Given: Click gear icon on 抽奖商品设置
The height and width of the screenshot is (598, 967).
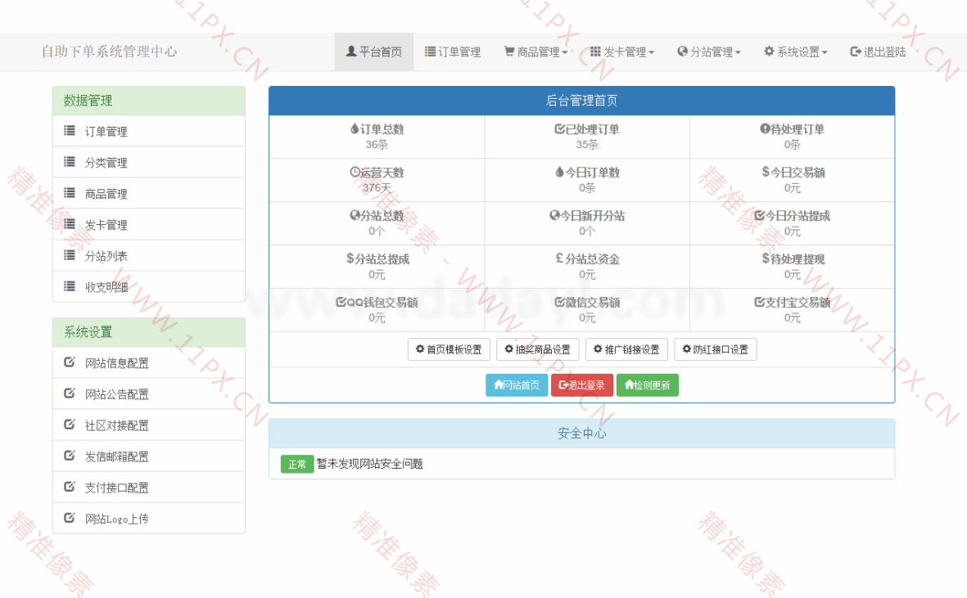Looking at the screenshot, I should pyautogui.click(x=508, y=348).
